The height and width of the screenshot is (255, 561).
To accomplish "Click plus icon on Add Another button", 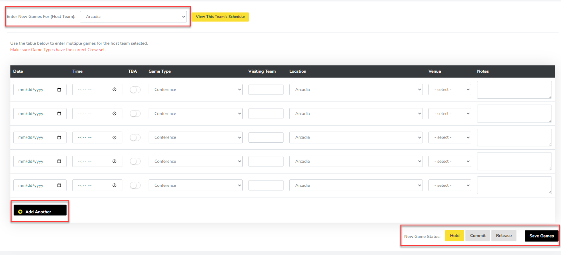I will [20, 212].
